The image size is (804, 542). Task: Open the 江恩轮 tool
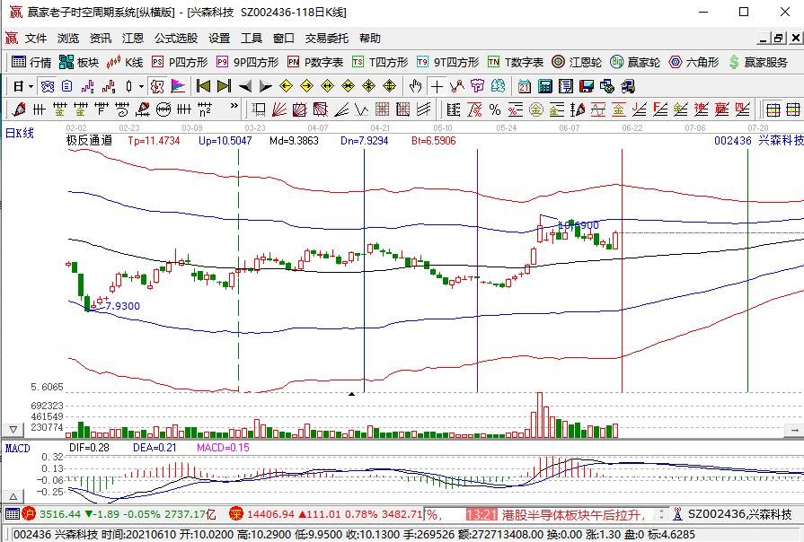pos(577,62)
